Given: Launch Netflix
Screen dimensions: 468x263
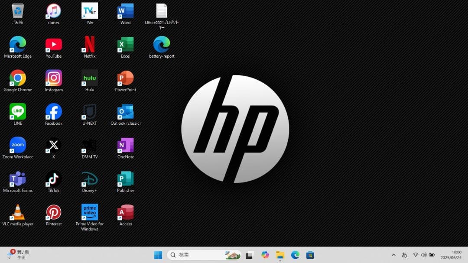Looking at the screenshot, I should pos(89,45).
